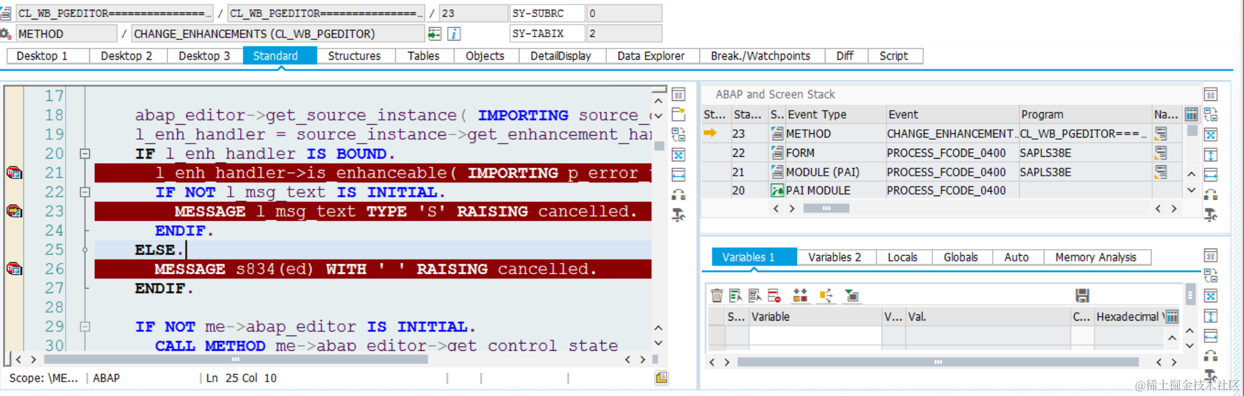
Task: Click new tool icon beside source code
Action: click(x=678, y=115)
